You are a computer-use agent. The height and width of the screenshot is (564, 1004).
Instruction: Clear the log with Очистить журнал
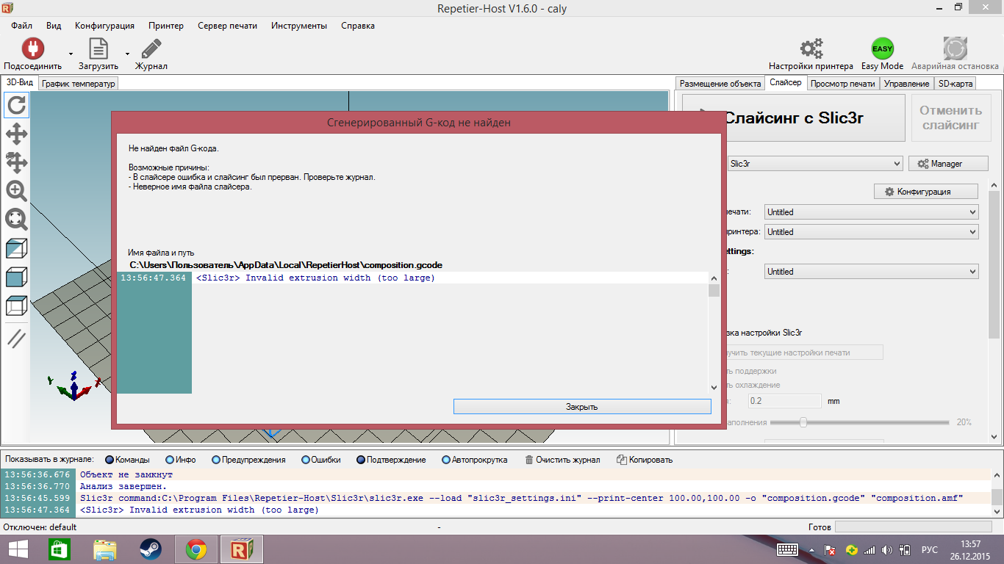tap(562, 460)
